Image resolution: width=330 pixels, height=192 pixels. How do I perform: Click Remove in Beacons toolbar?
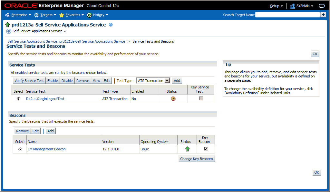point(23,131)
